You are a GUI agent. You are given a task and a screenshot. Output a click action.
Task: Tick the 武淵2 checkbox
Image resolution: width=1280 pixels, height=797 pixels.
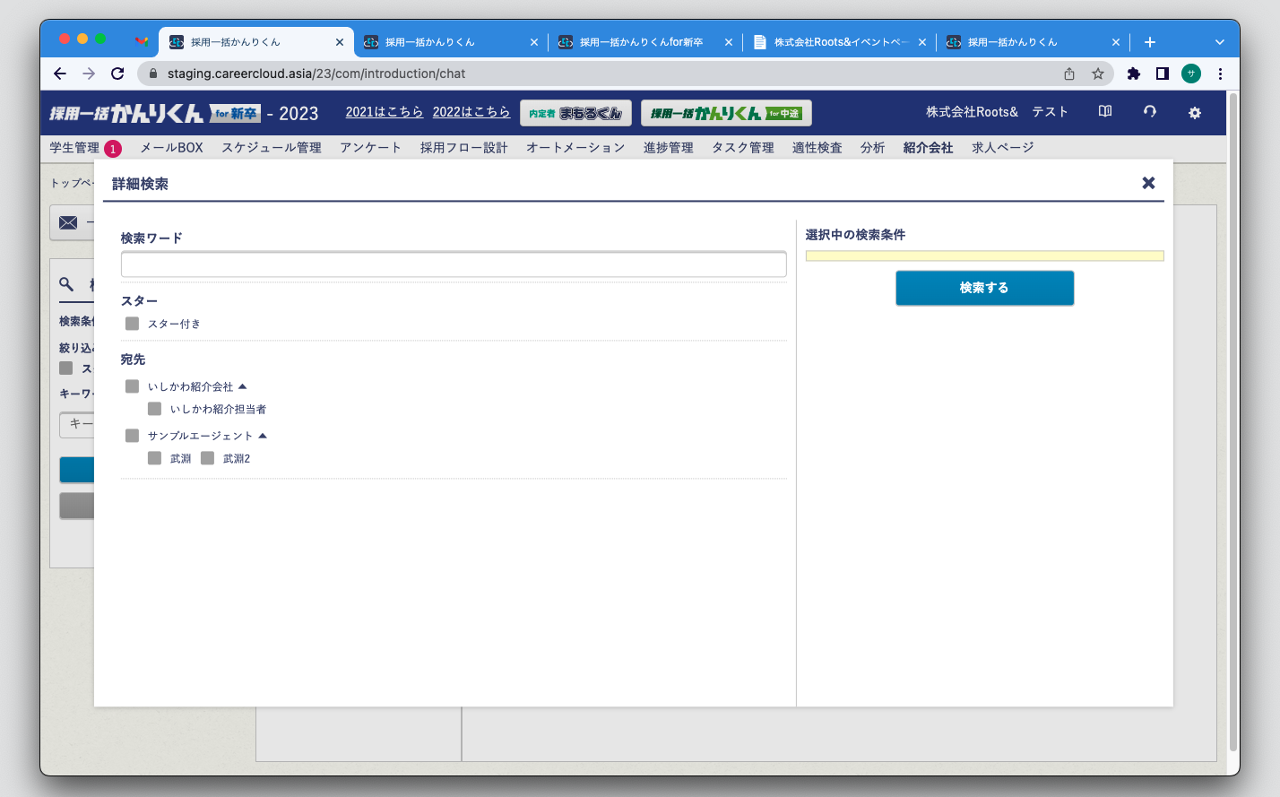click(208, 458)
